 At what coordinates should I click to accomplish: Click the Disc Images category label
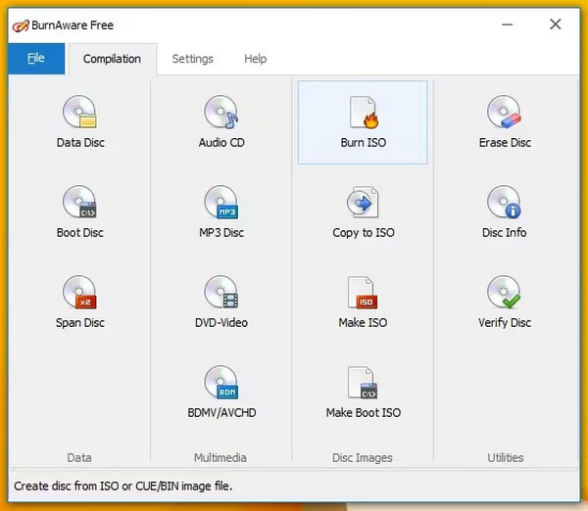(363, 457)
